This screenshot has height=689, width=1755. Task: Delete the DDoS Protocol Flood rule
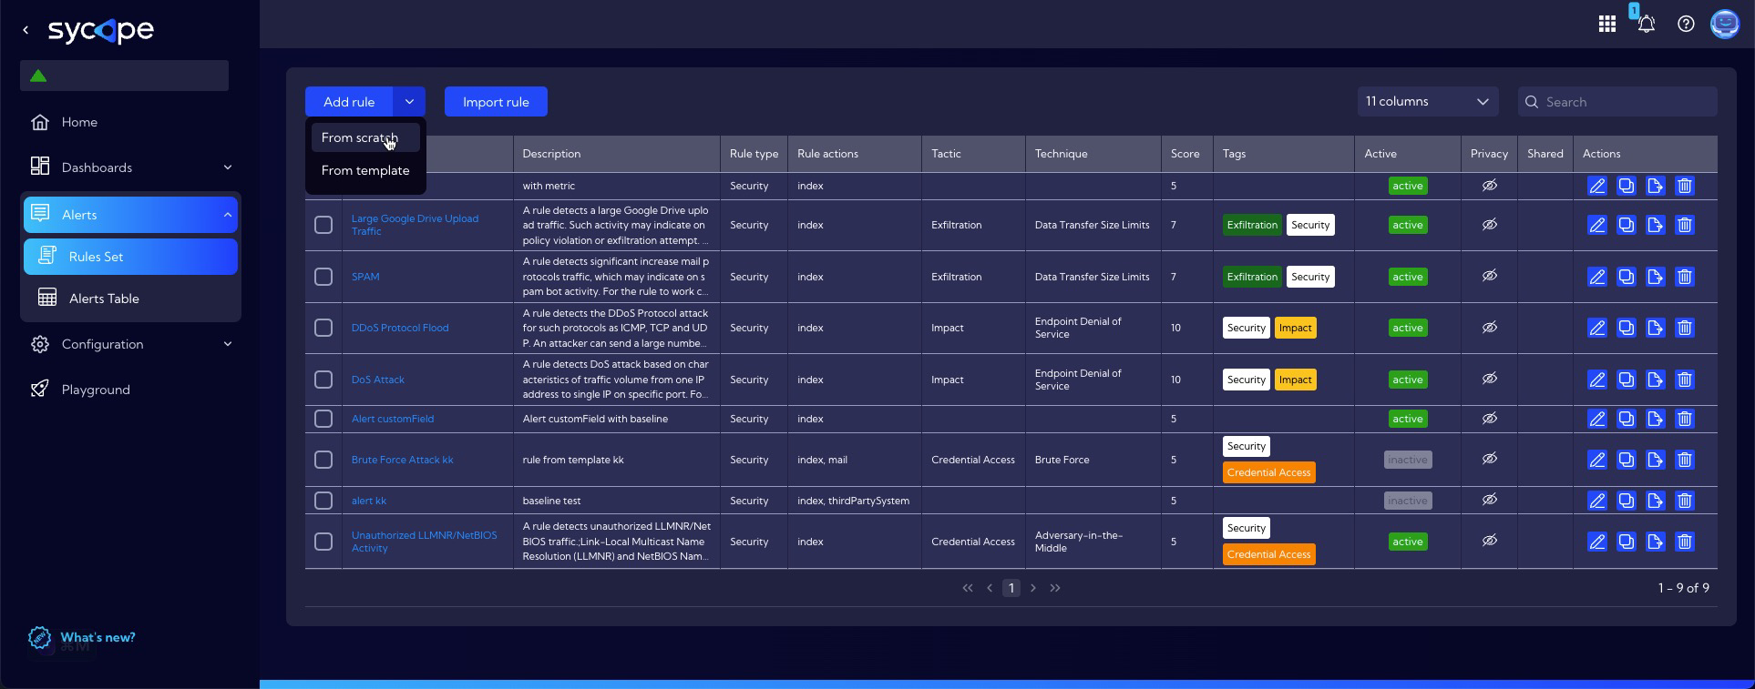[x=1685, y=328]
